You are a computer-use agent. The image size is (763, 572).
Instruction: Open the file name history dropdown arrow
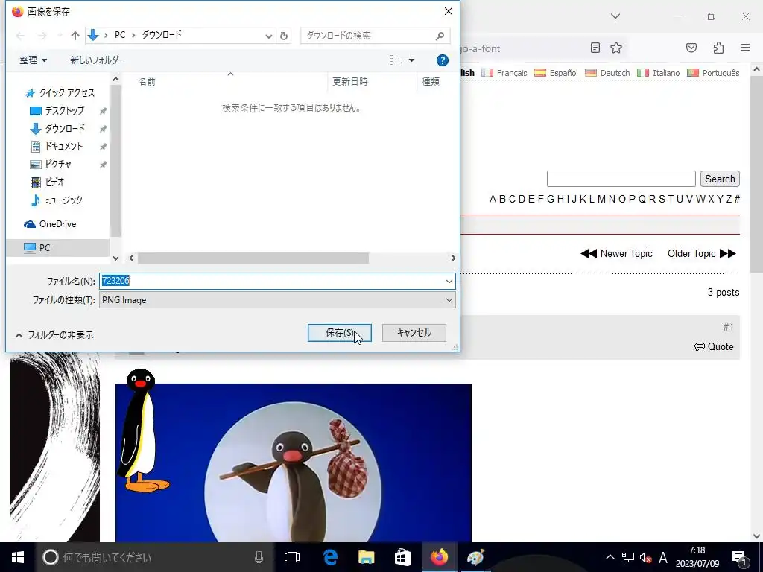[449, 281]
